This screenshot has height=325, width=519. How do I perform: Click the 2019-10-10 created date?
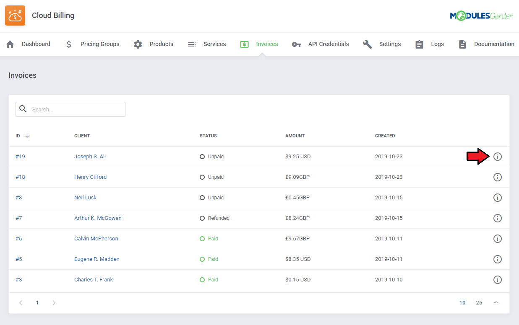coord(389,280)
